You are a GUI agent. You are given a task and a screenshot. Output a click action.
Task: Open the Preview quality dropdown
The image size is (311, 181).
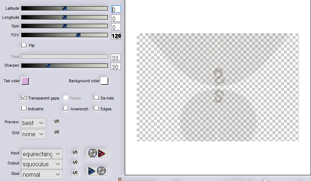click(34, 123)
